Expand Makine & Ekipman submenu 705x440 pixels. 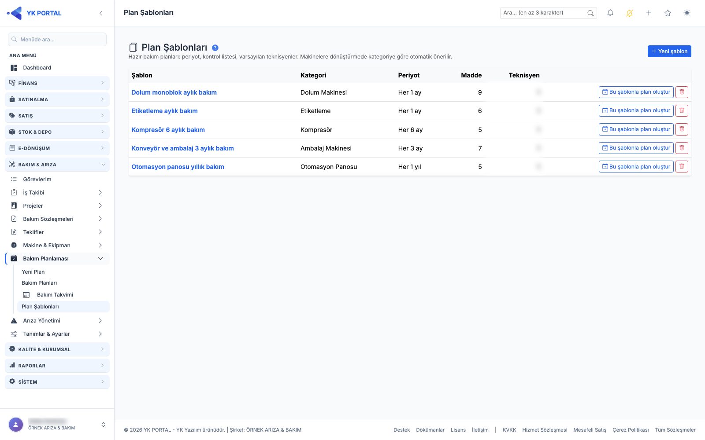57,246
